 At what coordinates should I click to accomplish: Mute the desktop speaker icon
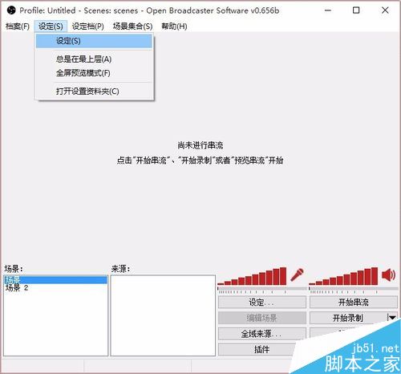click(388, 274)
